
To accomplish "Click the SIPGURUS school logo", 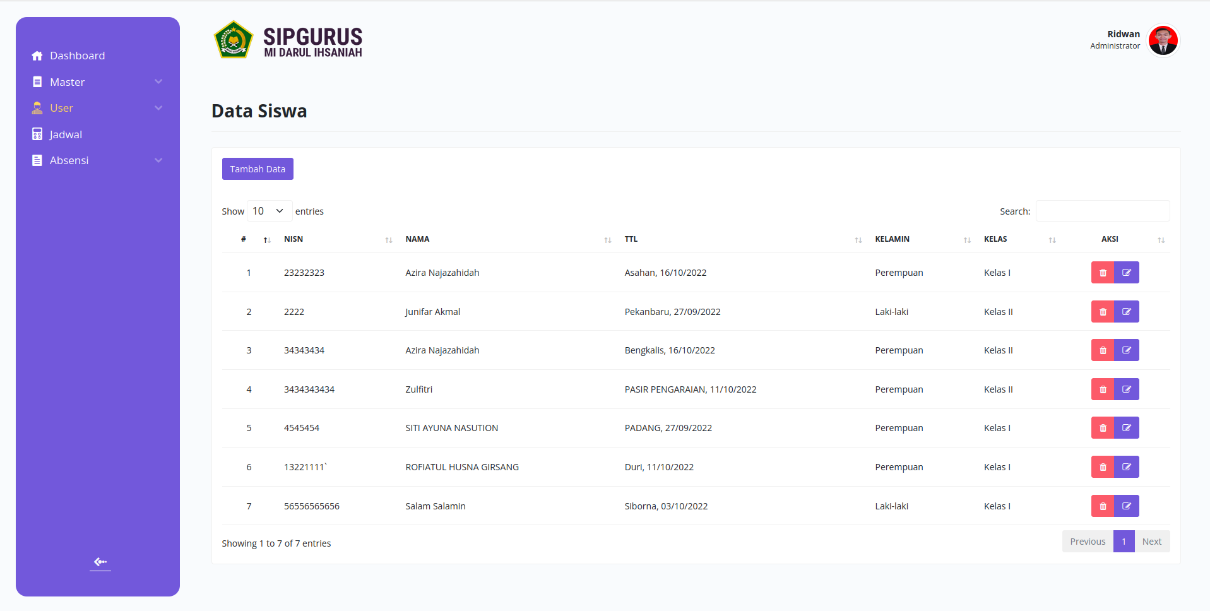I will coord(234,40).
